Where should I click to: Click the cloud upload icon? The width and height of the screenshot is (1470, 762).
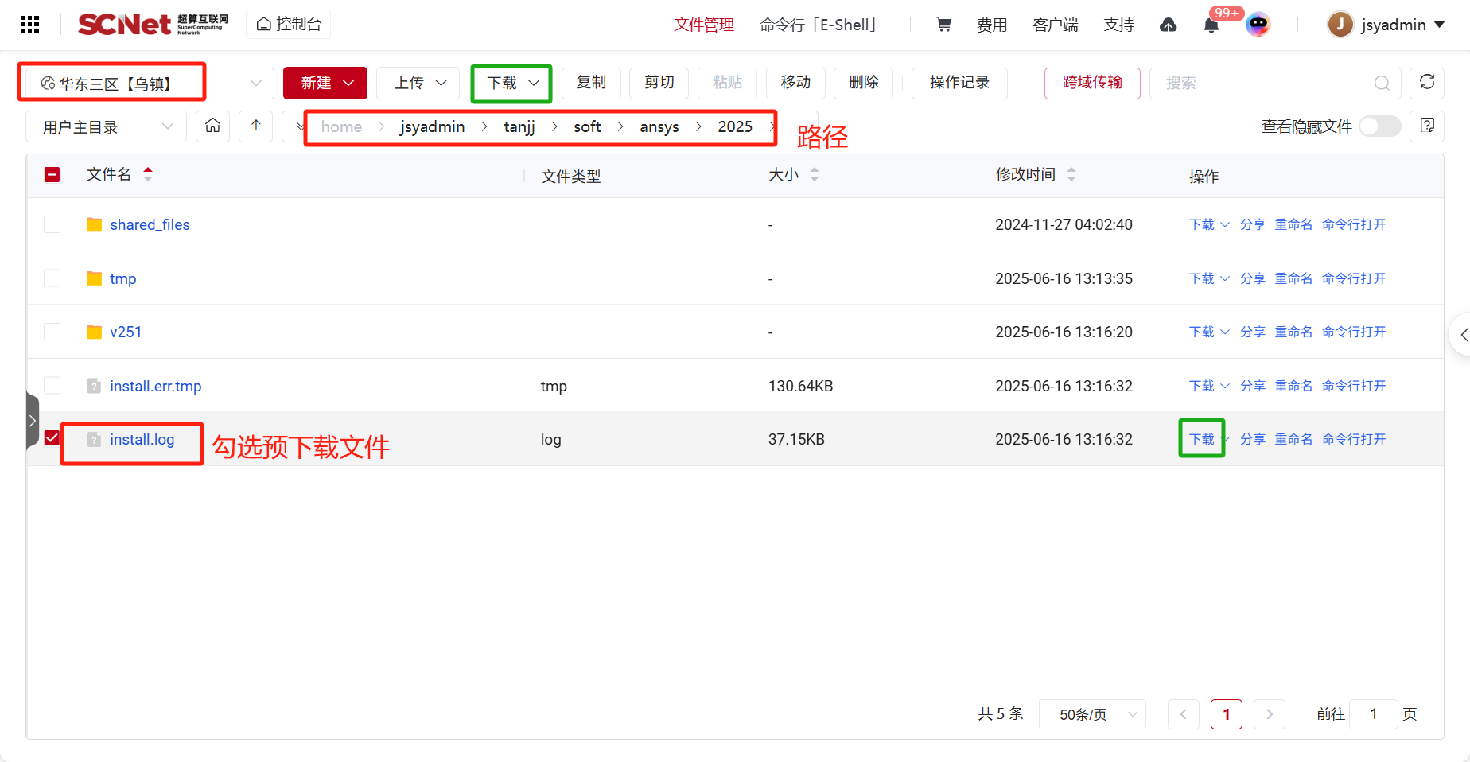click(1168, 25)
